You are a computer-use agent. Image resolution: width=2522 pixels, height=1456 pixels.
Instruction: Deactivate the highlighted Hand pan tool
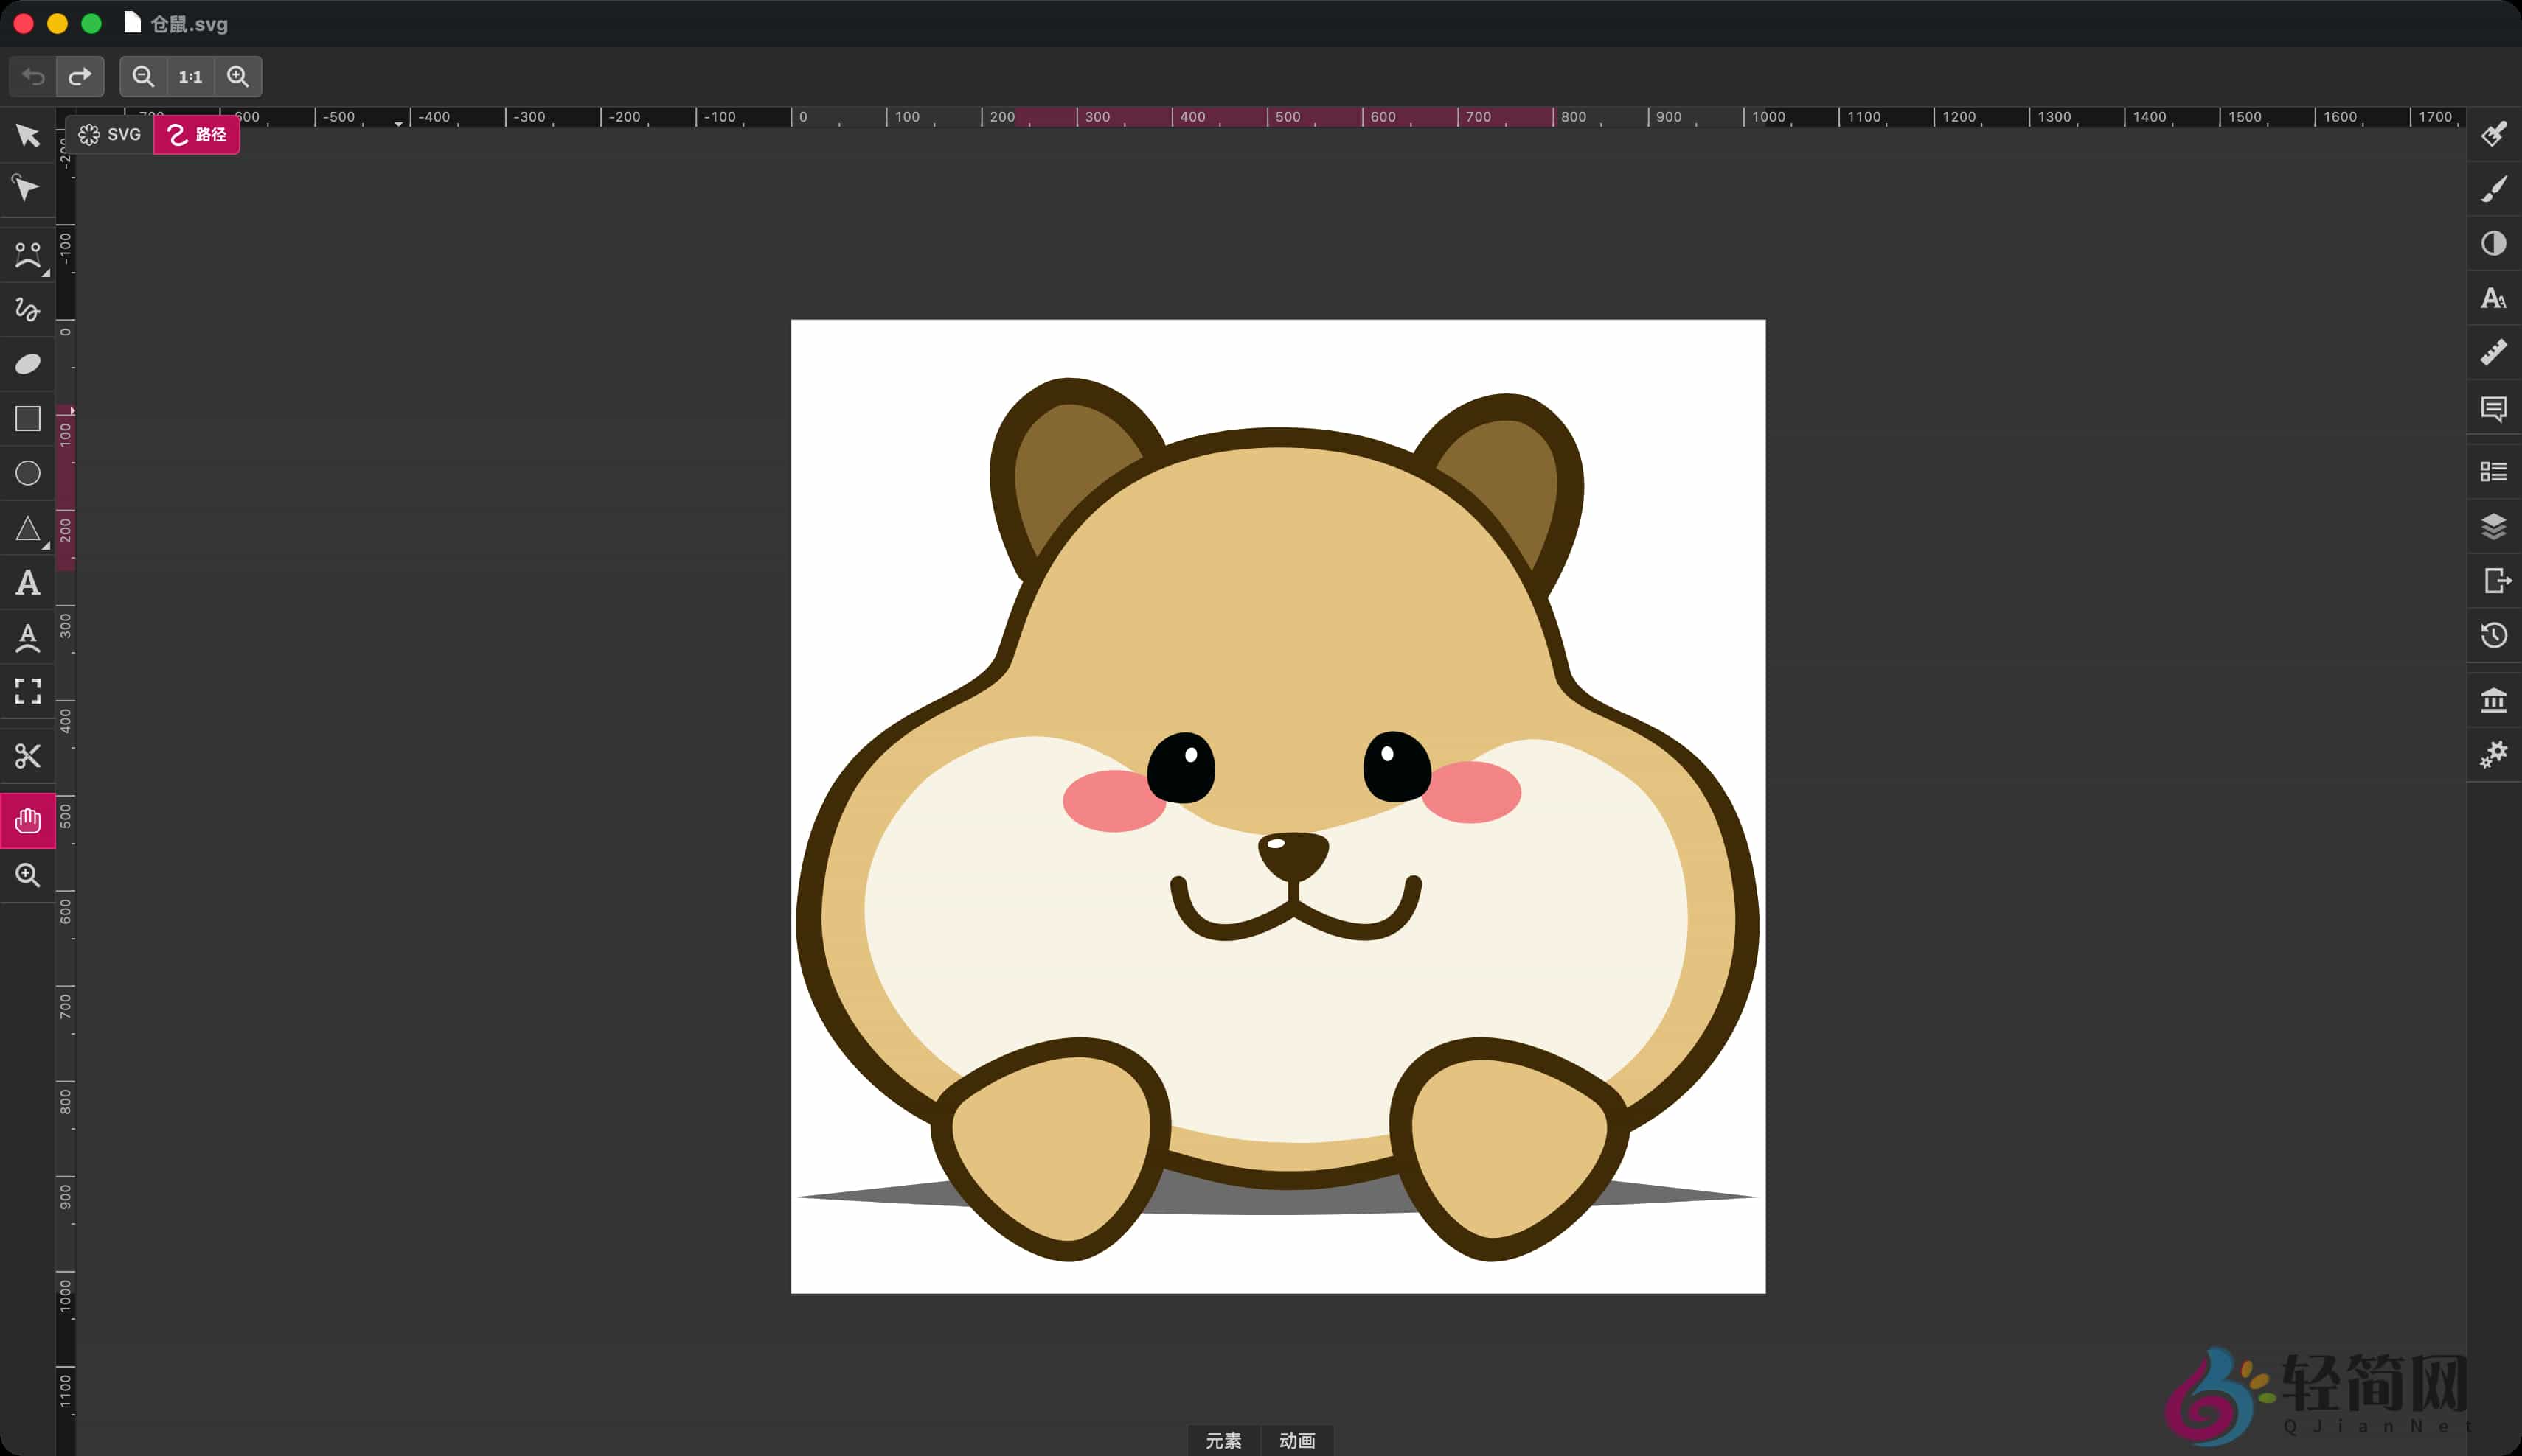[27, 820]
